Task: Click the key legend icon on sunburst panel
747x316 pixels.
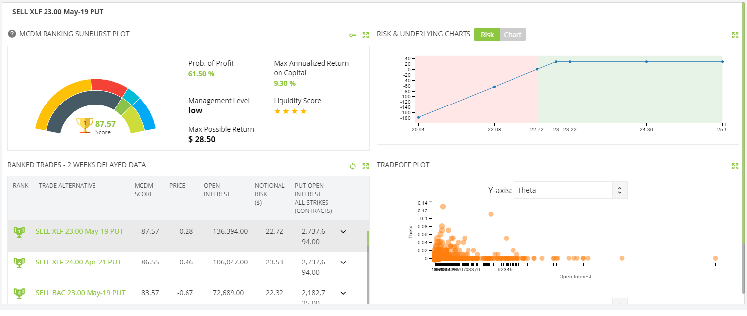Action: point(352,35)
